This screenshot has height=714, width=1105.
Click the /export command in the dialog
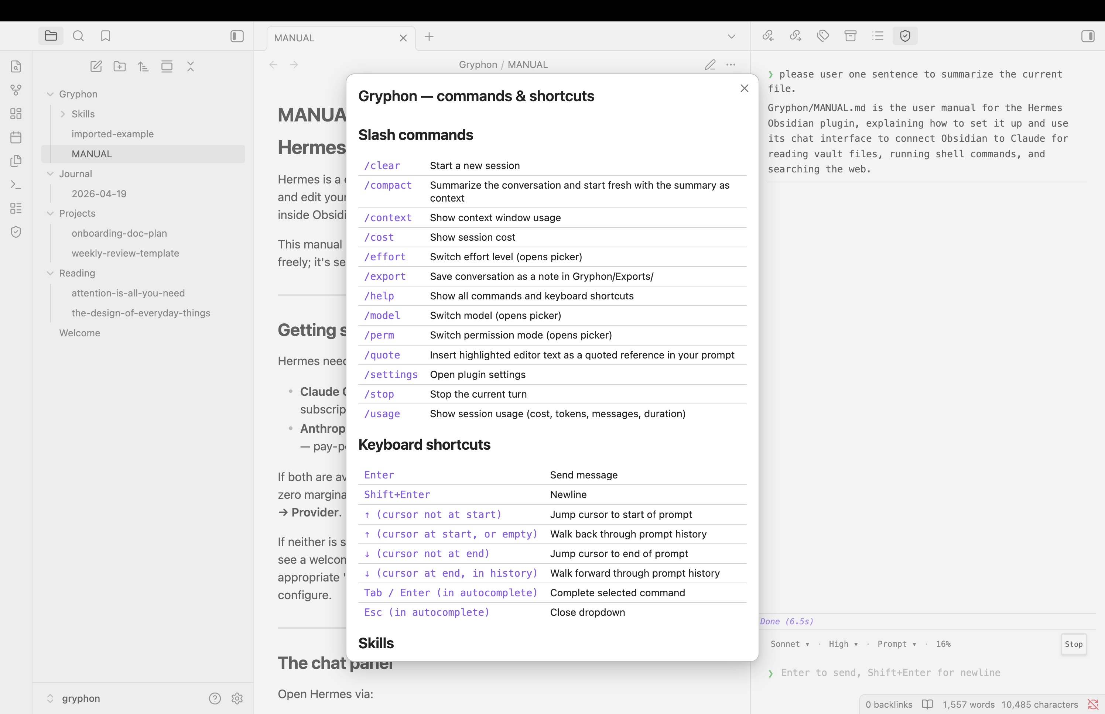(x=385, y=276)
